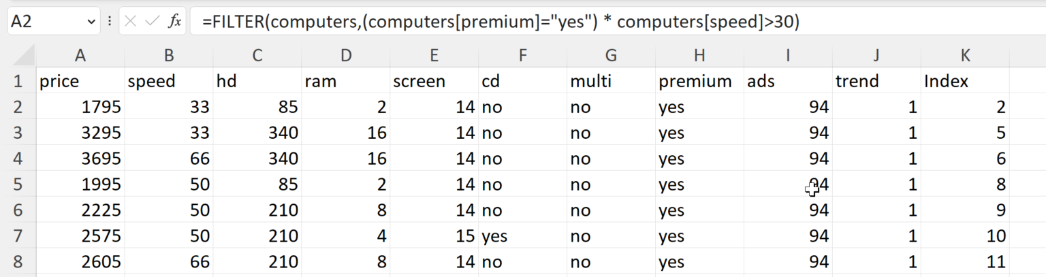Viewport: 1046px width, 277px height.
Task: Click the Enter checkmark icon in formula bar
Action: [x=153, y=22]
